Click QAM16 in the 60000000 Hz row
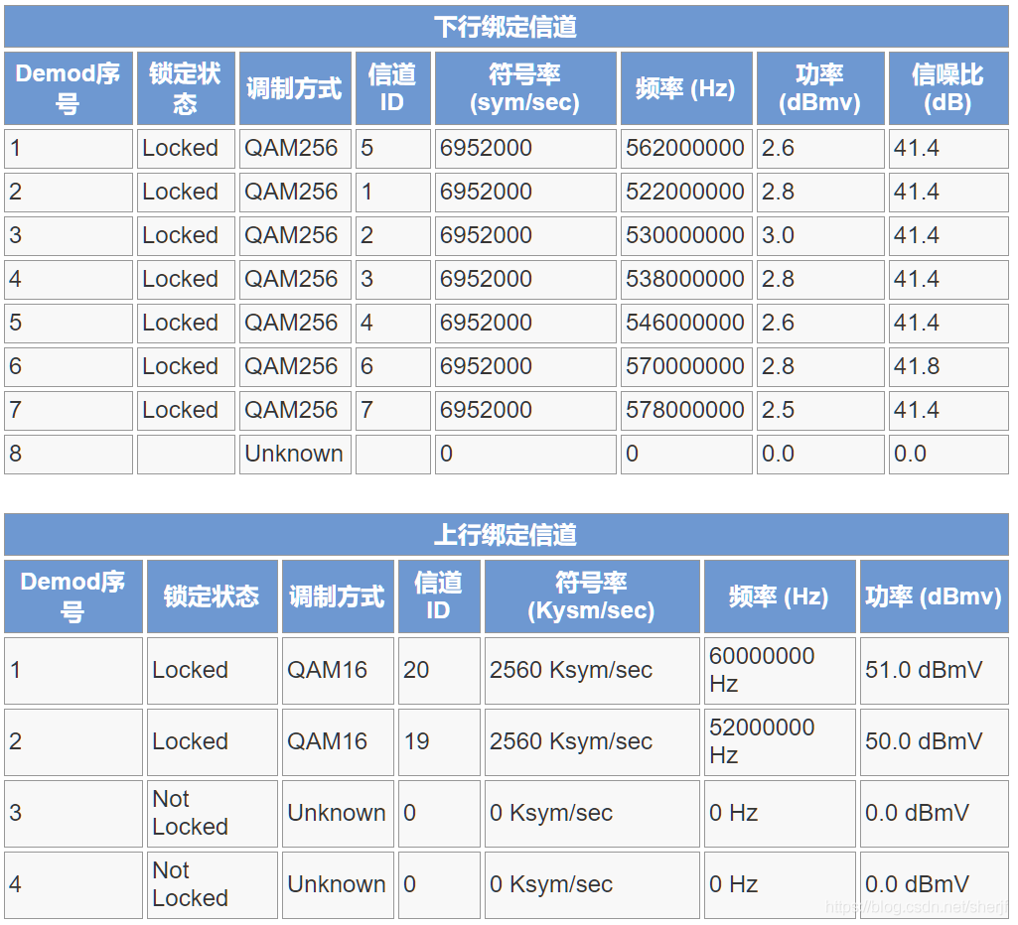This screenshot has width=1018, height=925. [x=327, y=670]
